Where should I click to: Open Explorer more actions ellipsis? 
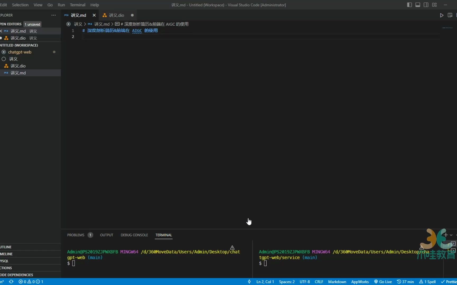pos(53,15)
